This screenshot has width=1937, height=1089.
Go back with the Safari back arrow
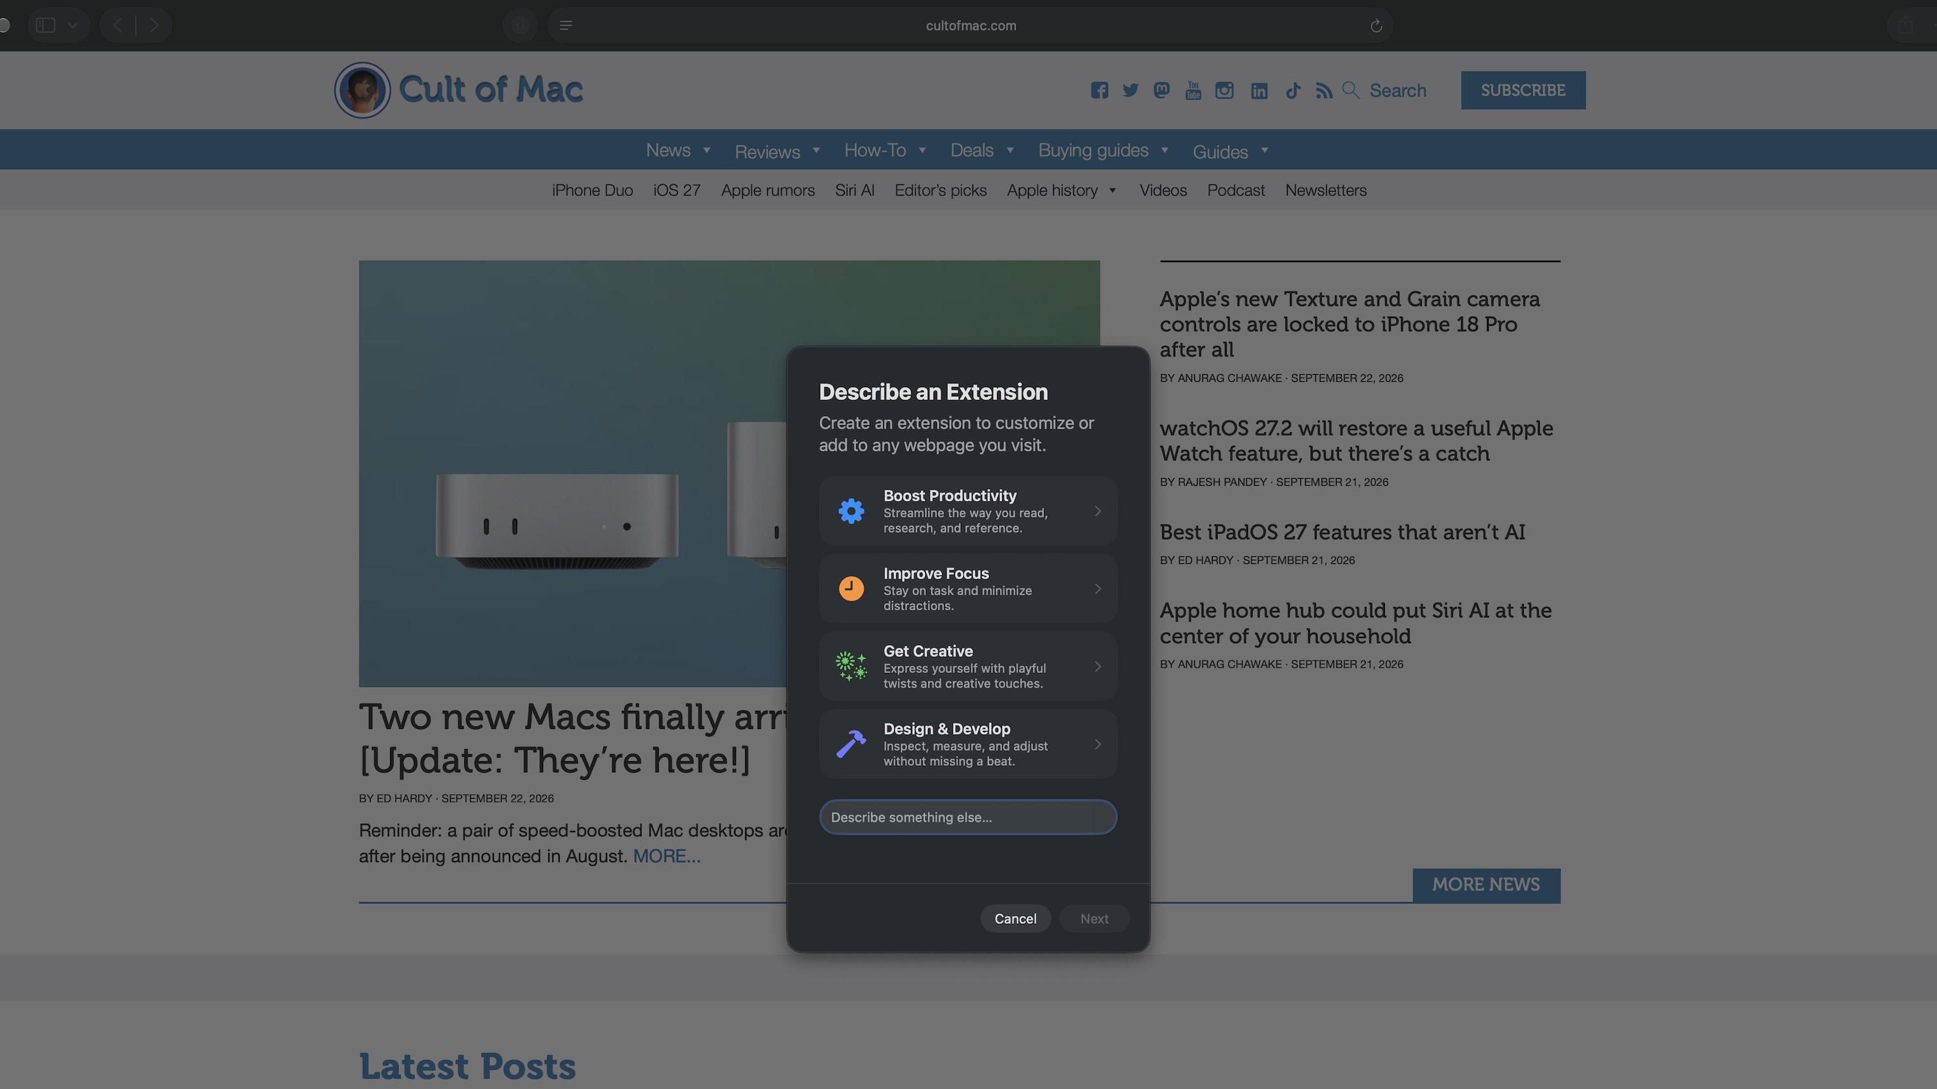point(118,26)
